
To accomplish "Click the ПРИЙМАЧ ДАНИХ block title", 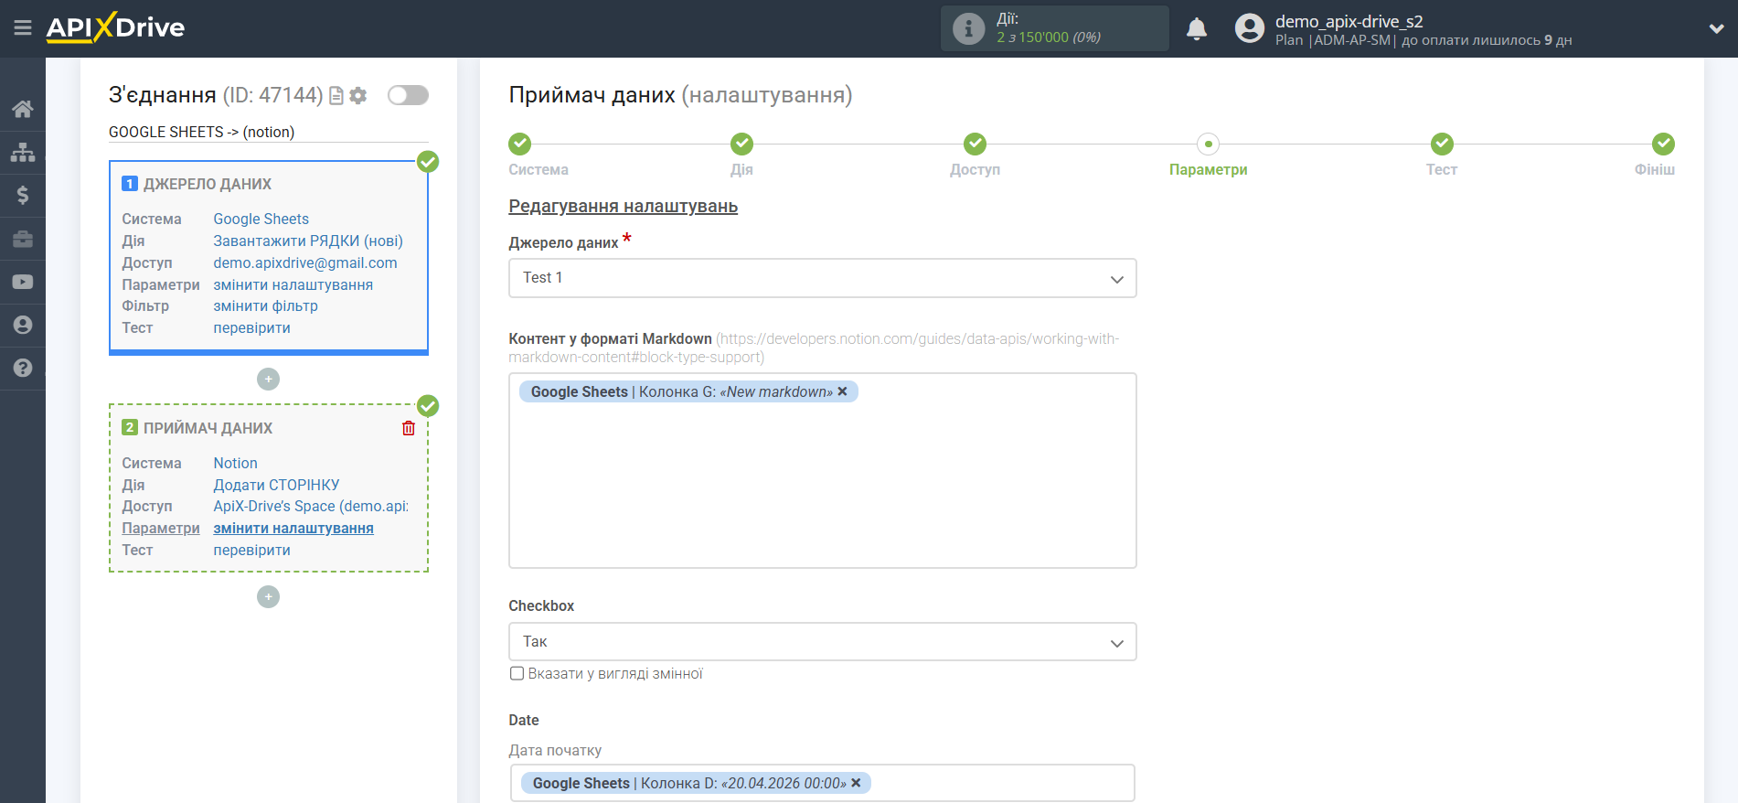I will (208, 428).
